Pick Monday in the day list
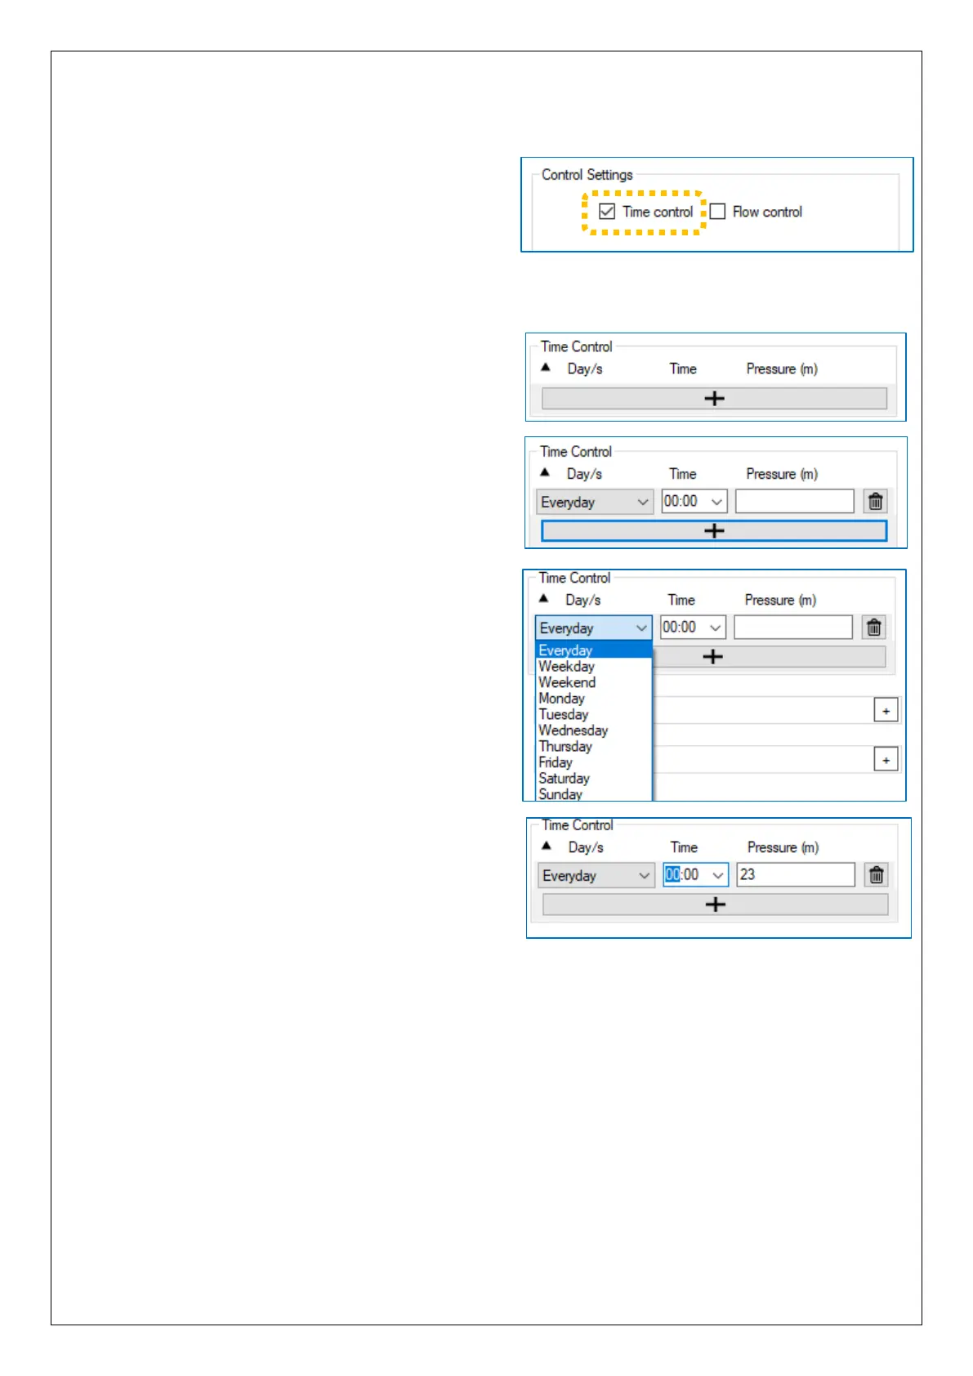This screenshot has height=1376, width=973. pyautogui.click(x=594, y=699)
